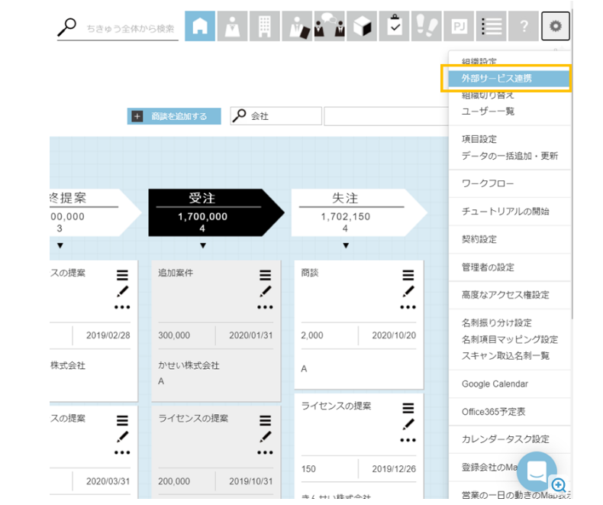The height and width of the screenshot is (505, 603).
Task: Open the list view icon in toolbar
Action: pyautogui.click(x=491, y=26)
